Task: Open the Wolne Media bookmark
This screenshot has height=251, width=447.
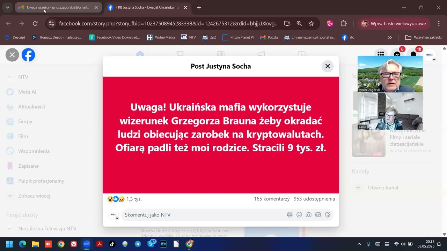Action: pos(161,37)
